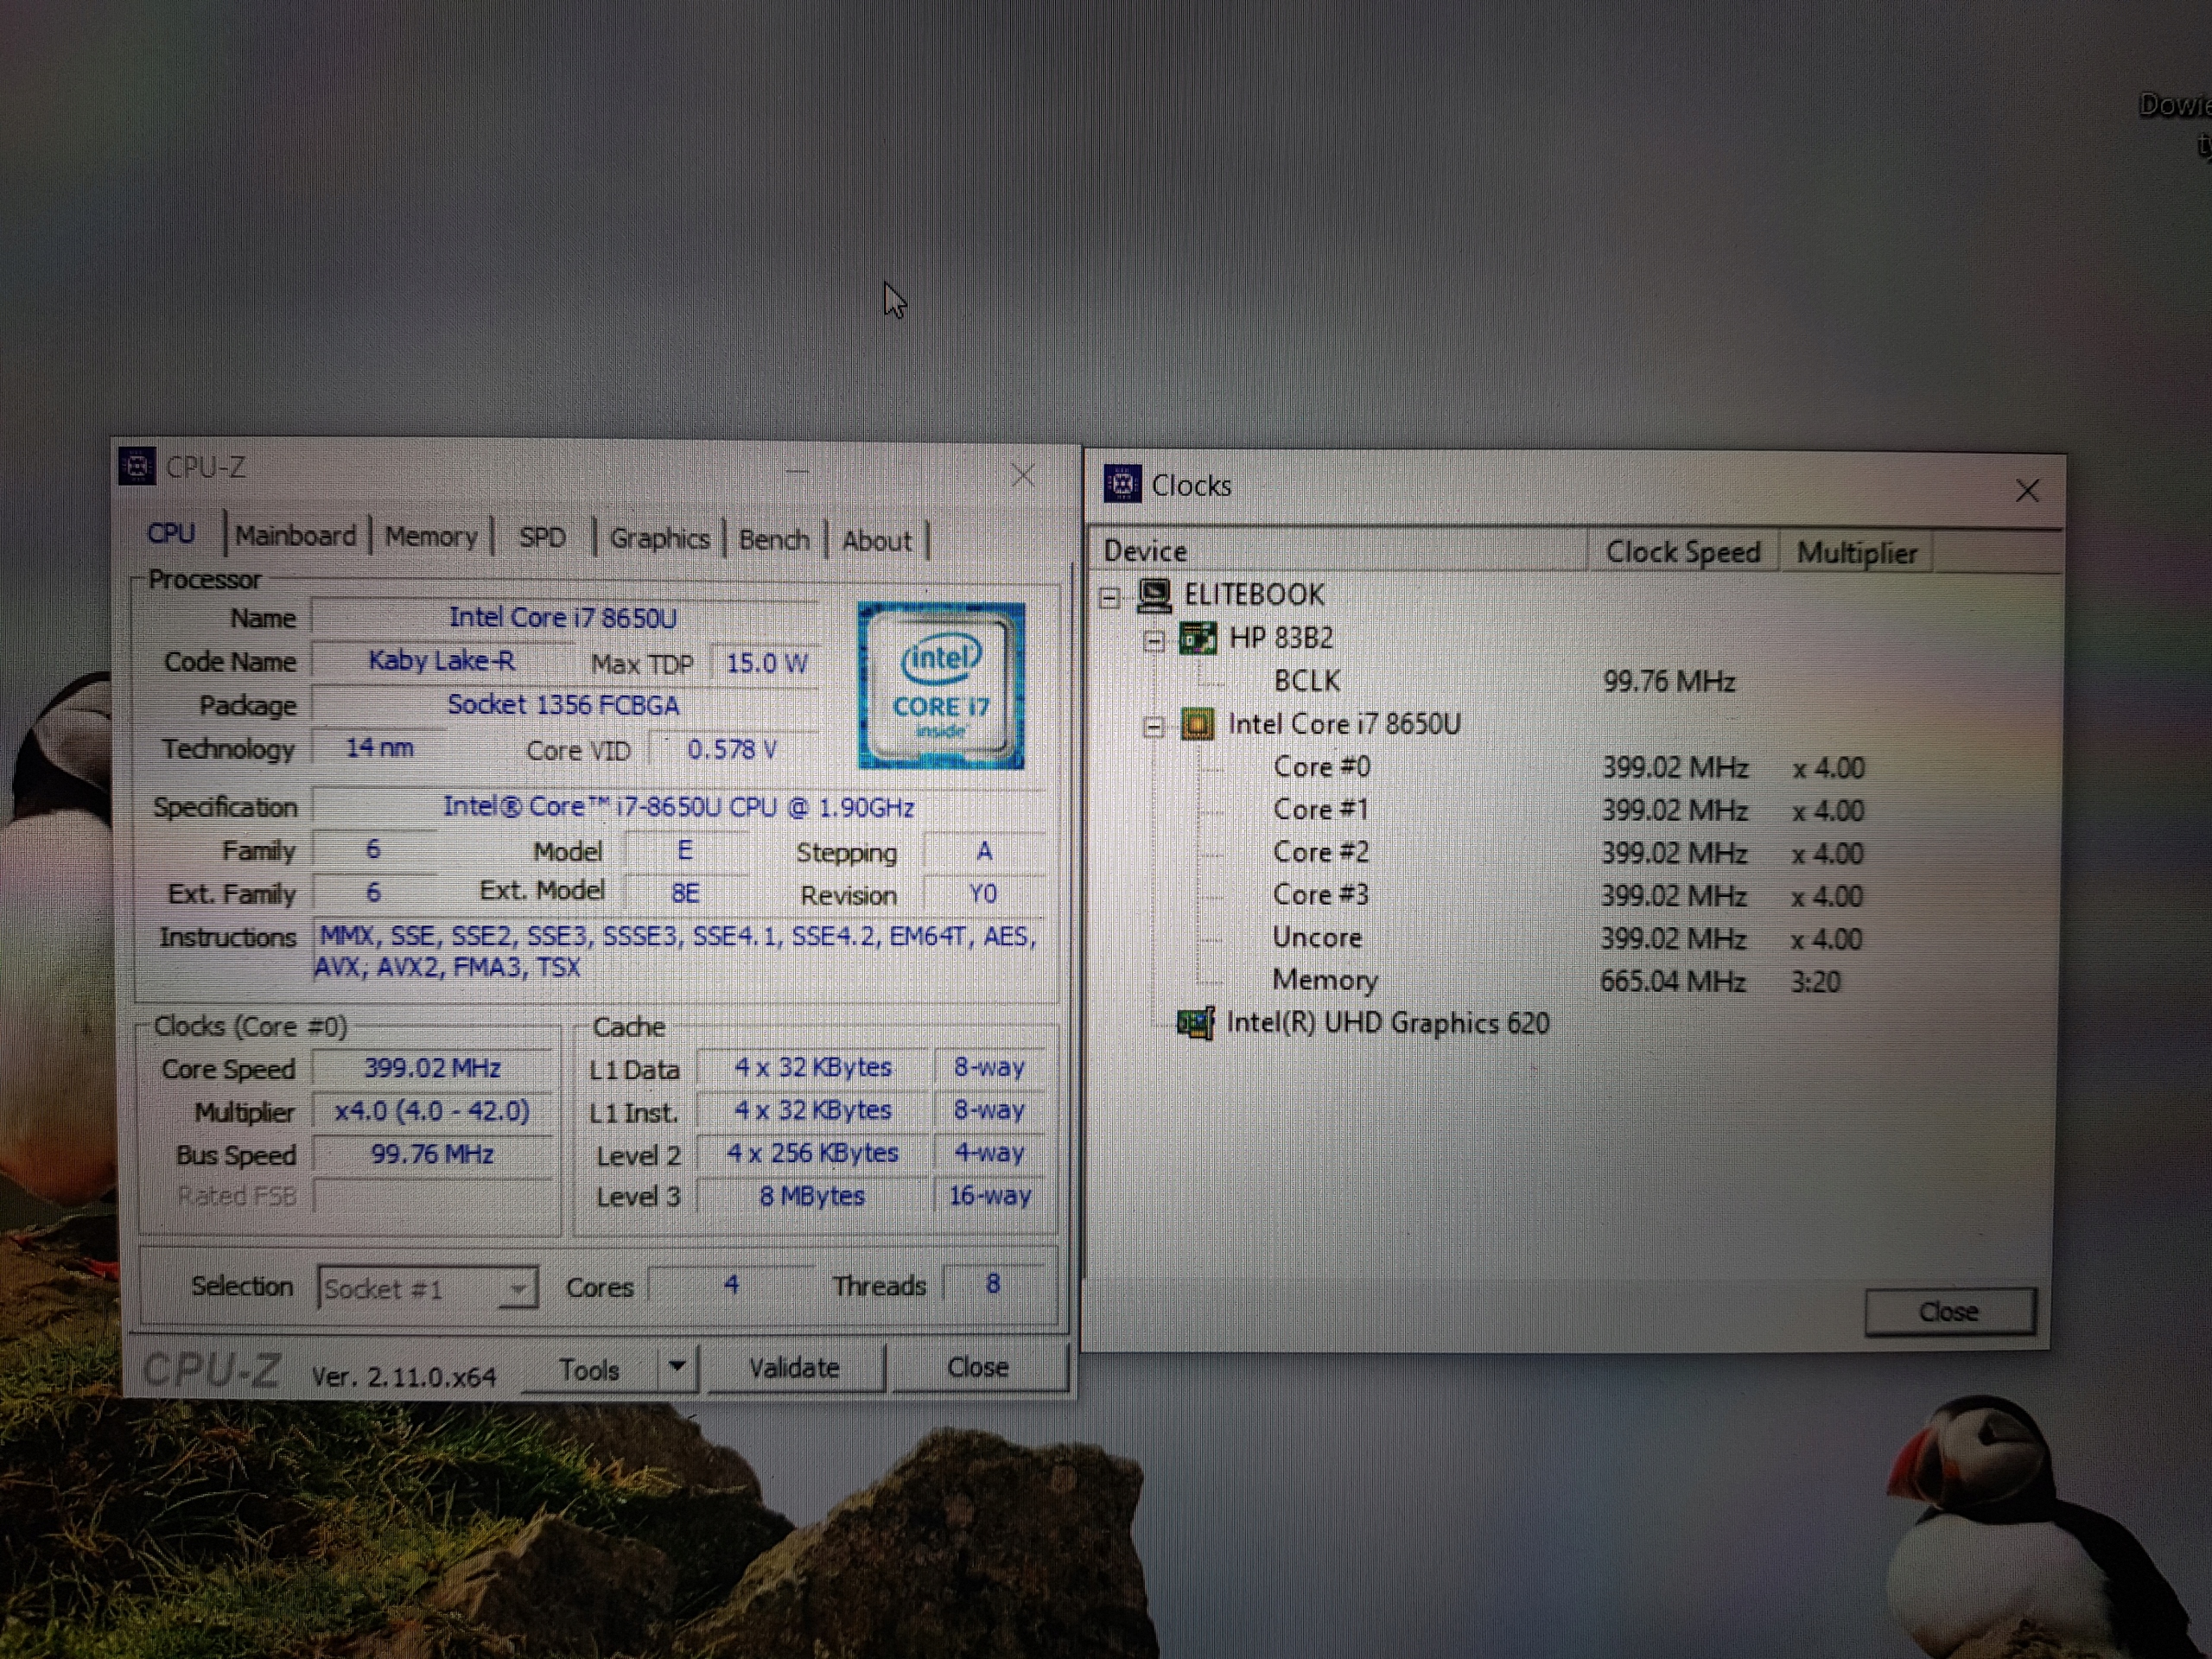The height and width of the screenshot is (1659, 2212).
Task: Click the Clocks window title icon
Action: [1122, 484]
